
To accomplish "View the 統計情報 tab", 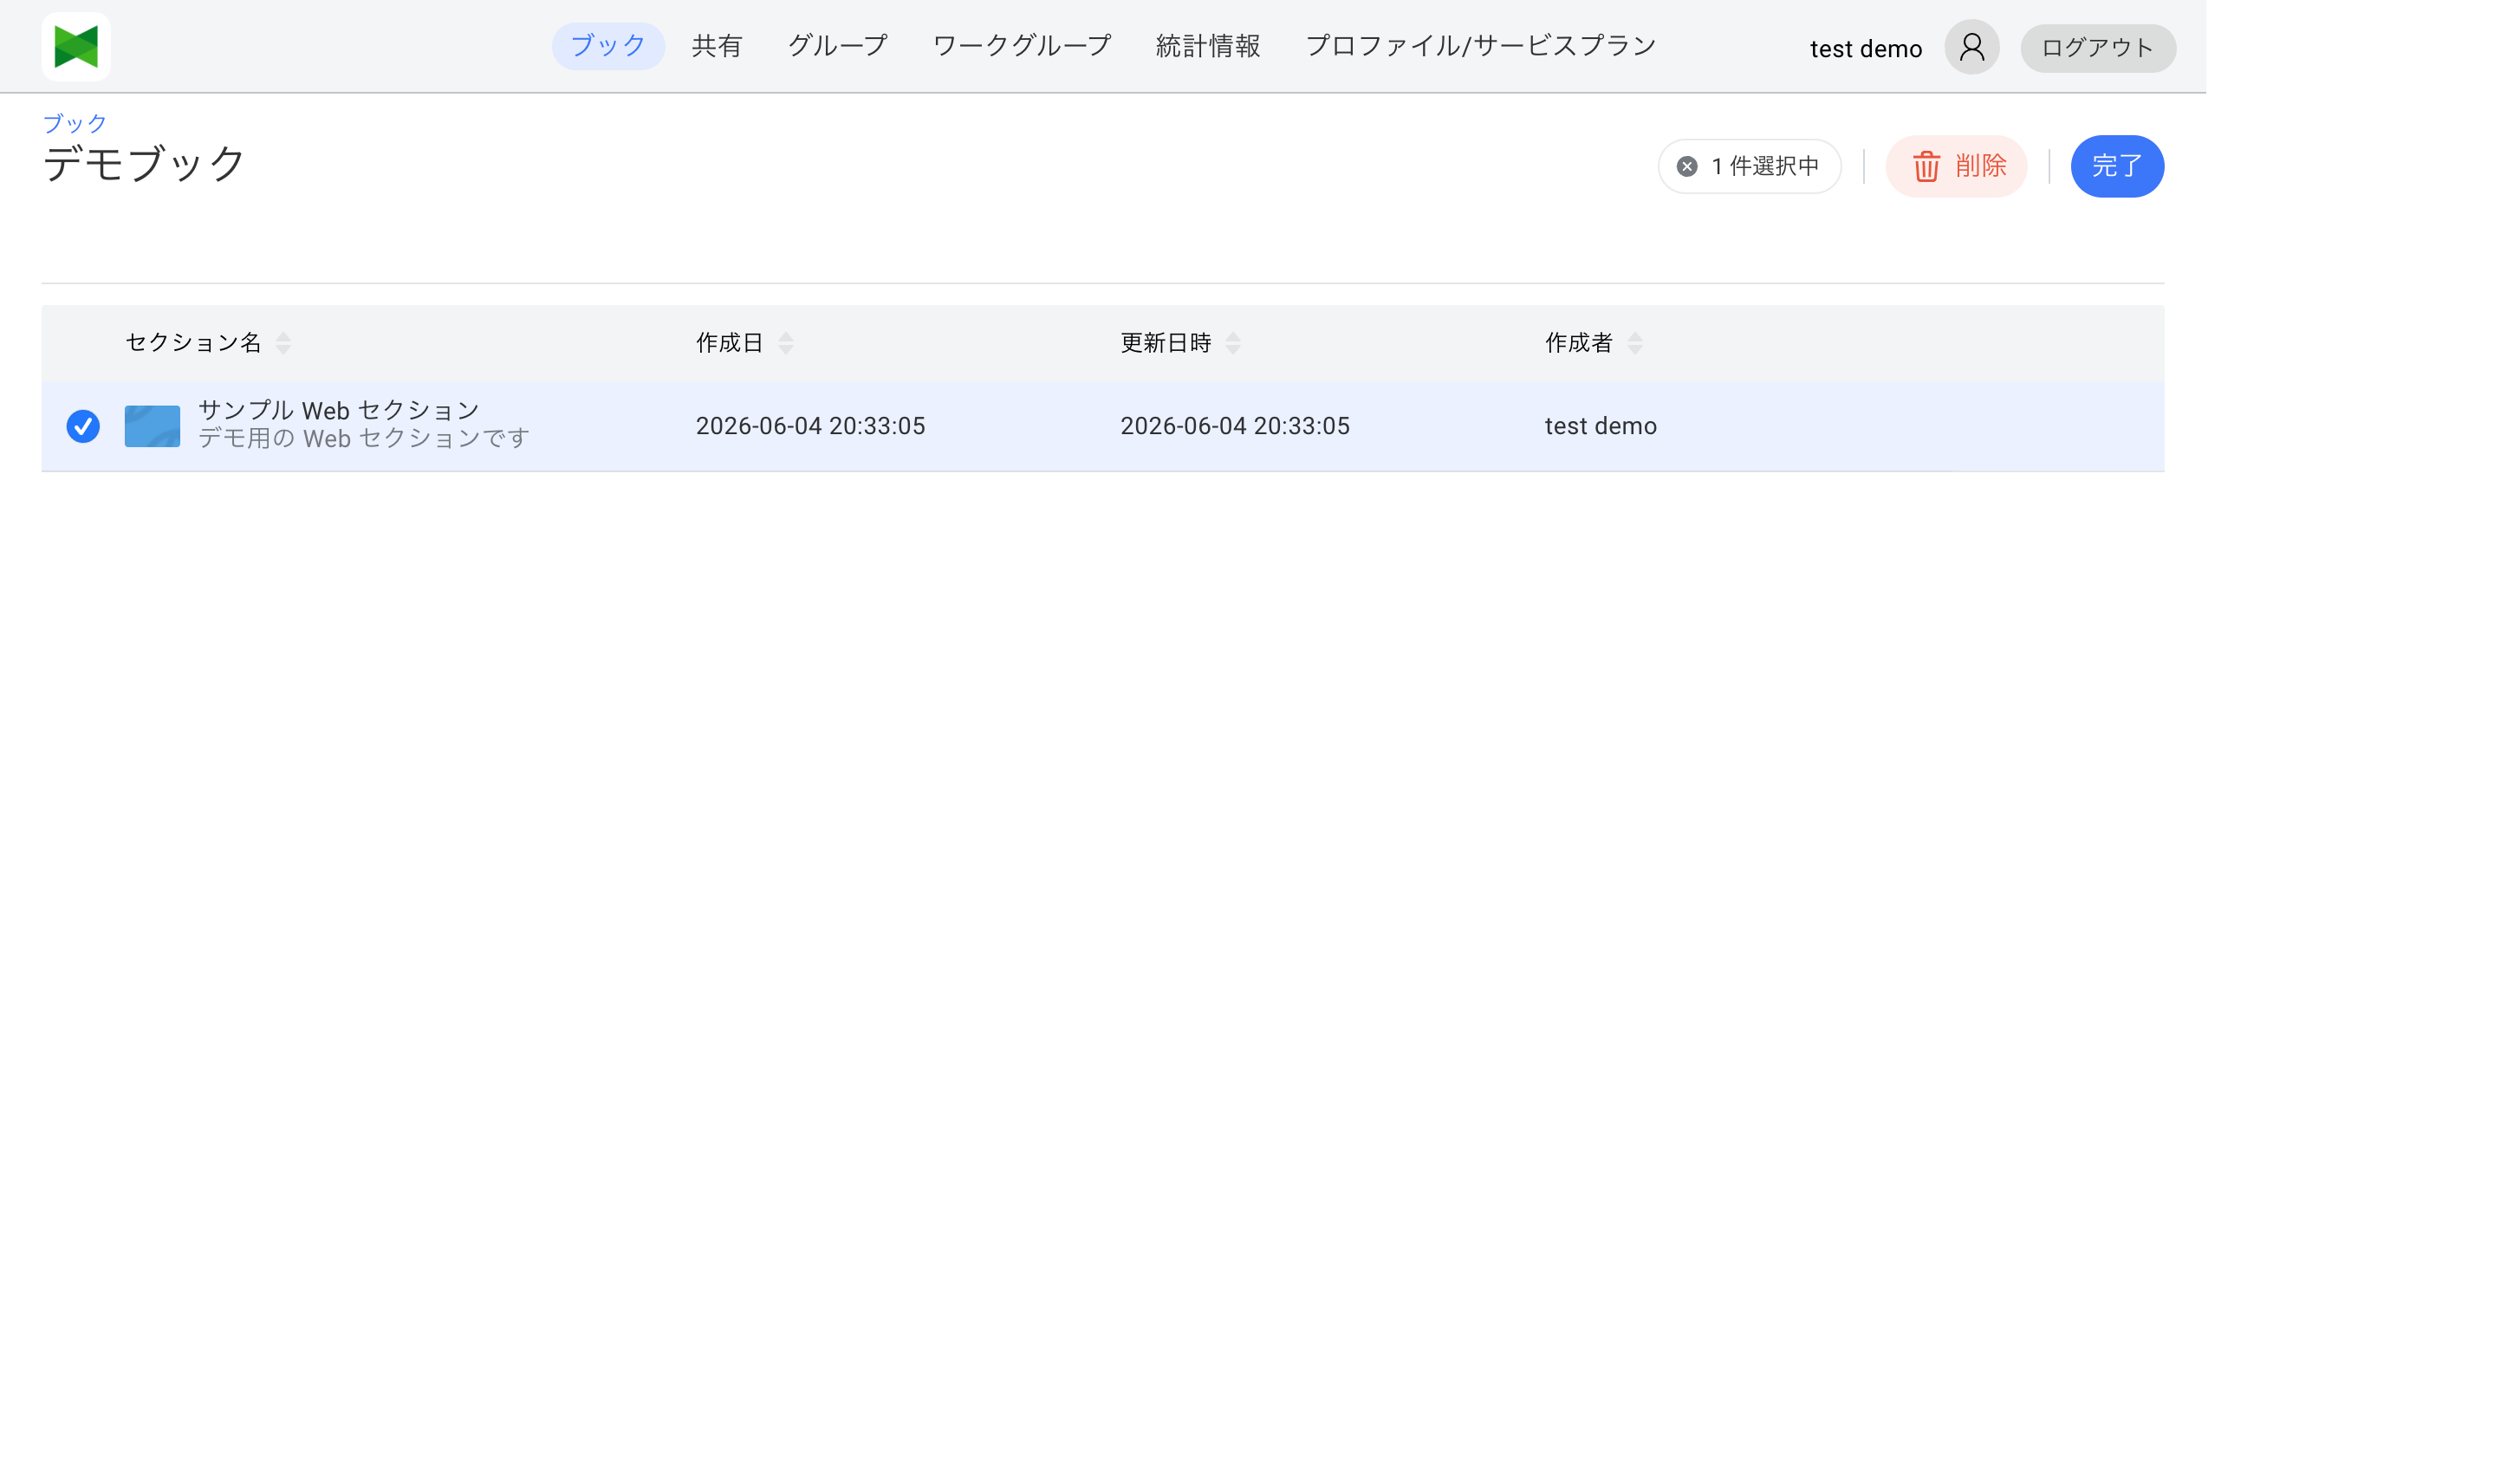I will [1208, 47].
